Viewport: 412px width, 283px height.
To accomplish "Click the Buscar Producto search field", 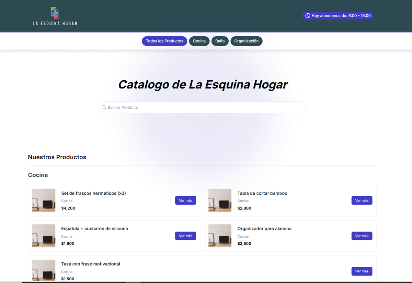I will 202,107.
